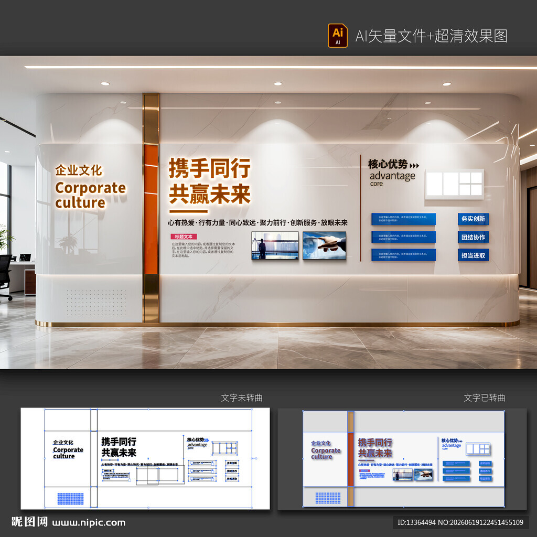Click the blue '团结协作' badge
The width and height of the screenshot is (537, 537).
[x=474, y=237]
